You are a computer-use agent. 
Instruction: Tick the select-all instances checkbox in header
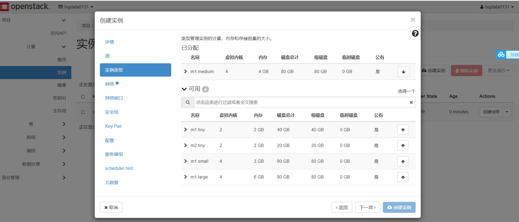click(x=83, y=96)
